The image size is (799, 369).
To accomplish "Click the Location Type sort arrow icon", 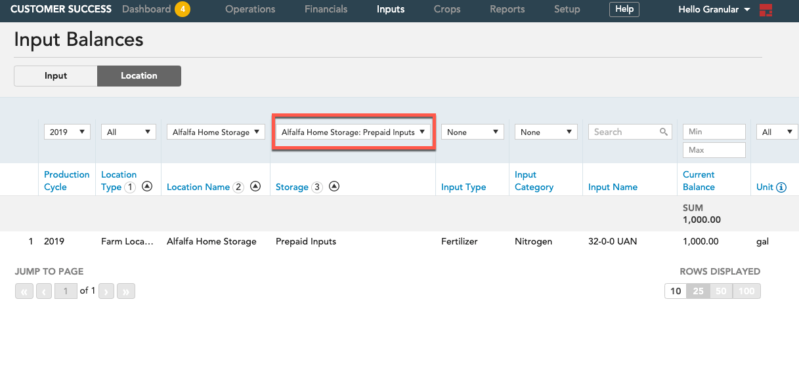I will [x=147, y=187].
